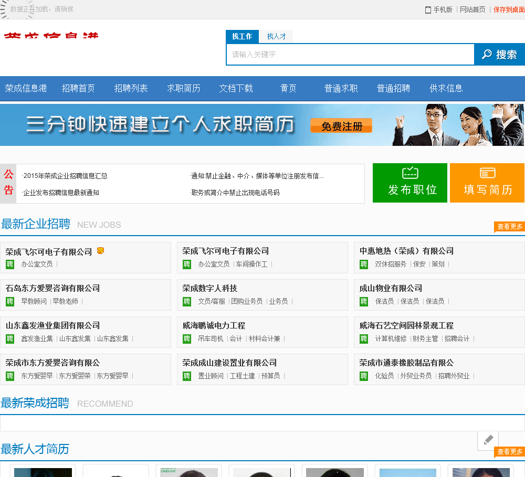
Task: Open 文档下载 in the navigation bar
Action: click(x=236, y=88)
